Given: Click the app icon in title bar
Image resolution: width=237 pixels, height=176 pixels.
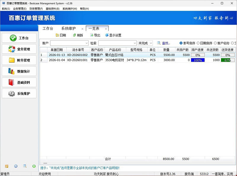Looking at the screenshot, I should tap(4, 3).
